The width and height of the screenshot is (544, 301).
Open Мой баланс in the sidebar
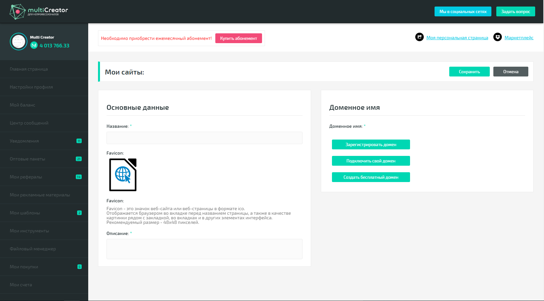23,105
